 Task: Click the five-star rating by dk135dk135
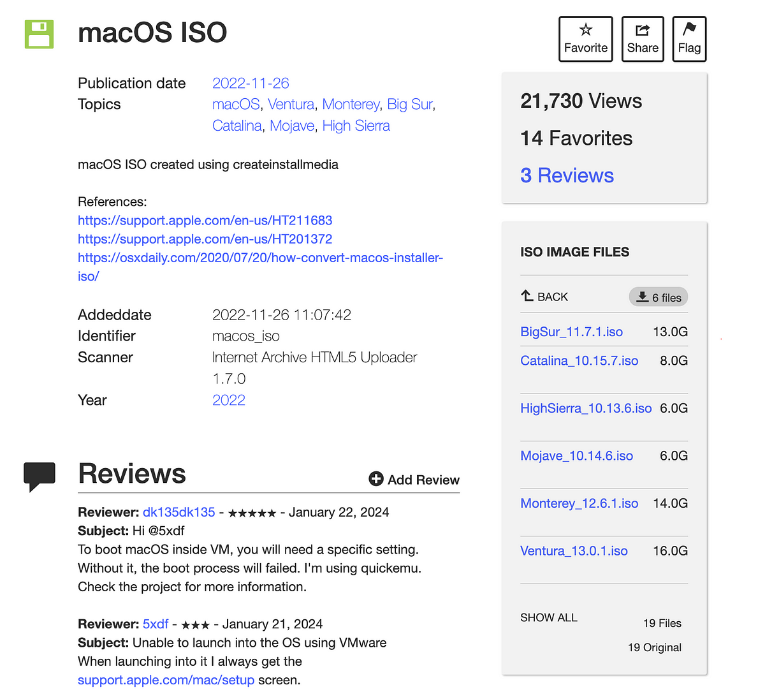click(x=252, y=513)
